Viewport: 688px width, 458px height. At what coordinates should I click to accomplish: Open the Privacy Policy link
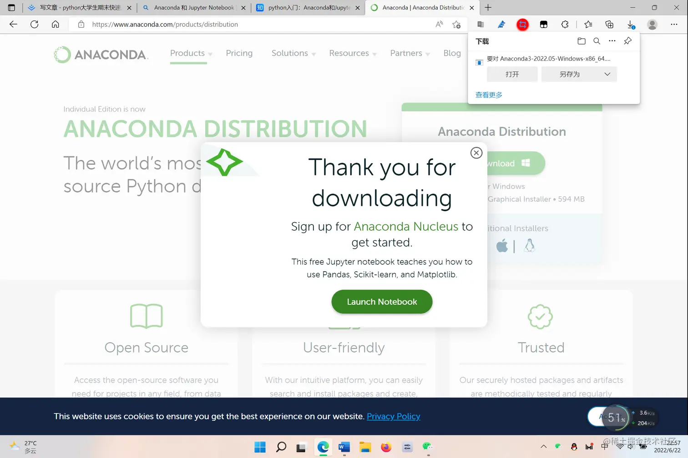pyautogui.click(x=394, y=416)
